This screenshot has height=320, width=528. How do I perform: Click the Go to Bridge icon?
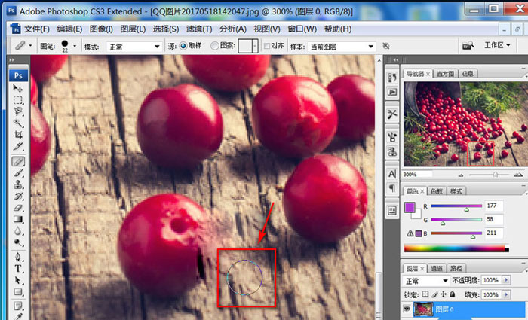(x=468, y=46)
